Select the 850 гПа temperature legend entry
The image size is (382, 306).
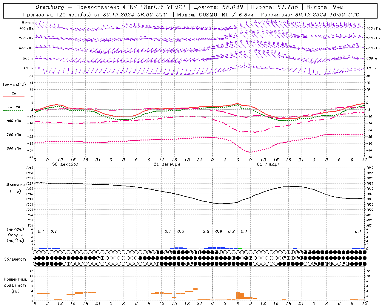(14, 121)
